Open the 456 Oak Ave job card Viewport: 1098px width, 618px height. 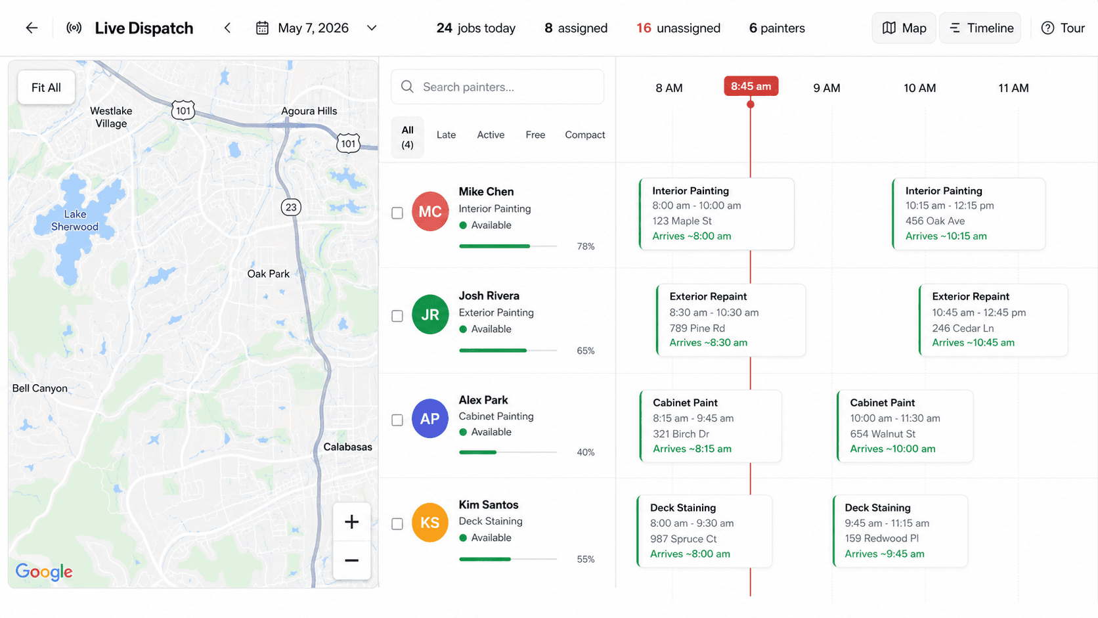point(969,213)
